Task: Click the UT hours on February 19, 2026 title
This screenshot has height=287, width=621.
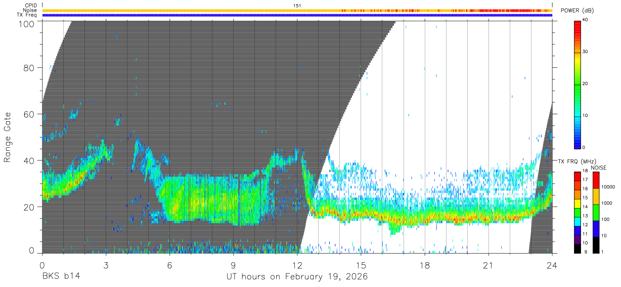Action: [x=297, y=277]
